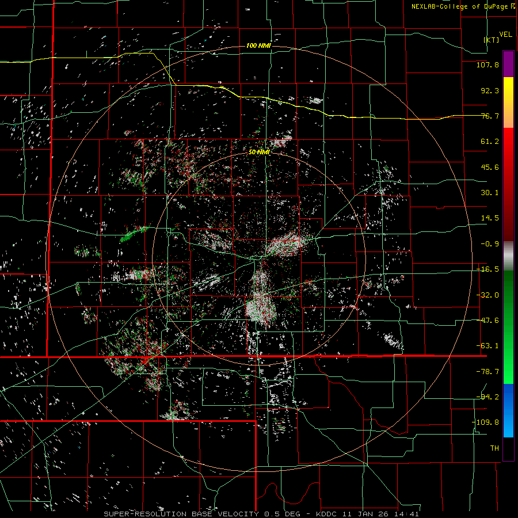Screen dimensions: 518x518
Task: Click the purple segment of the velocity color bar
Action: [508, 64]
